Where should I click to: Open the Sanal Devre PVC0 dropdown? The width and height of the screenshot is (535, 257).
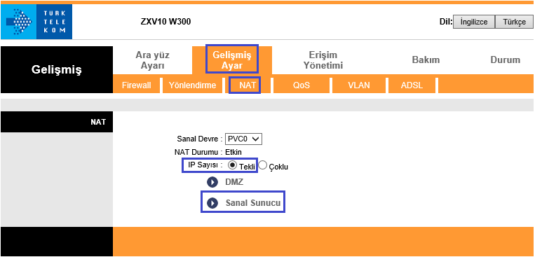243,139
